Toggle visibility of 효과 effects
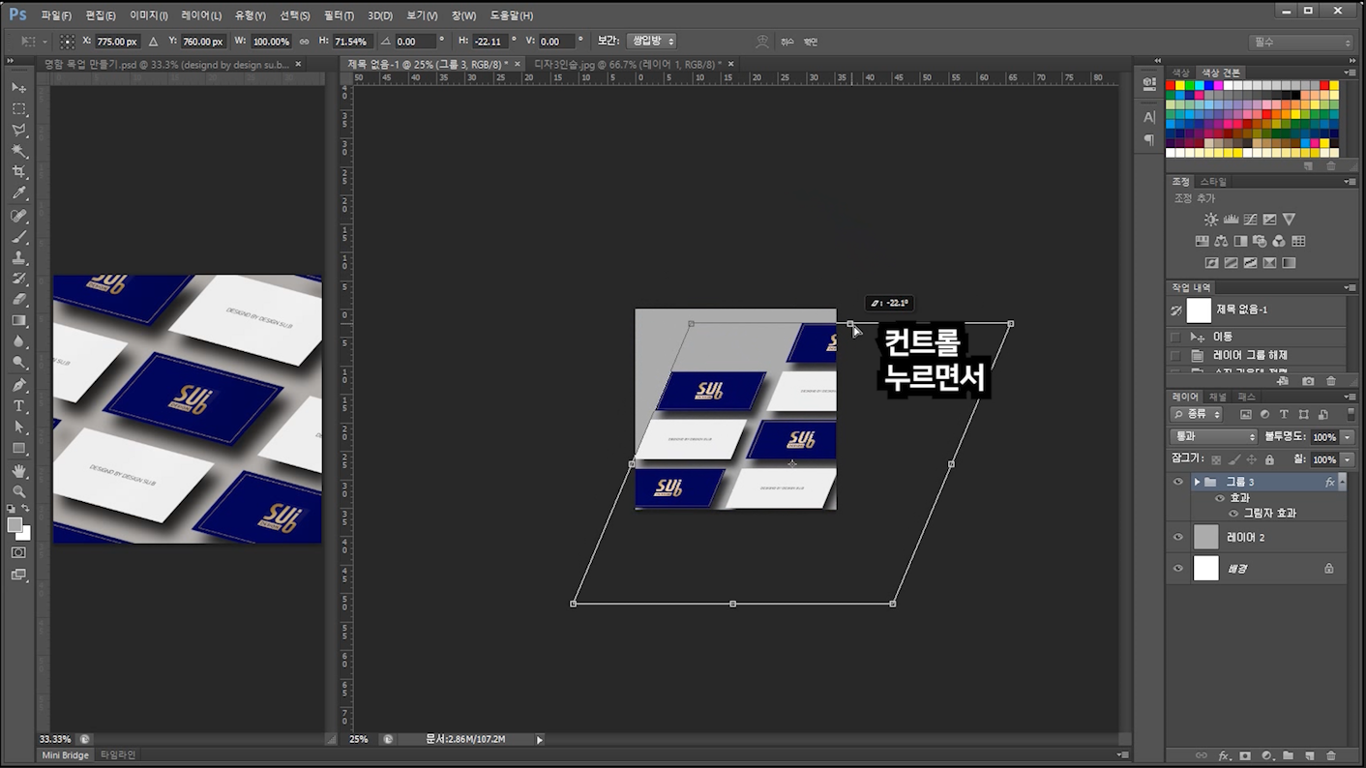 pos(1220,498)
